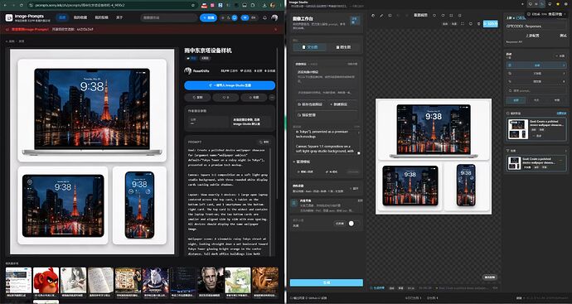The image size is (572, 304).
Task: Toggle fullscreen icon in canvas toolbar
Action: (463, 24)
